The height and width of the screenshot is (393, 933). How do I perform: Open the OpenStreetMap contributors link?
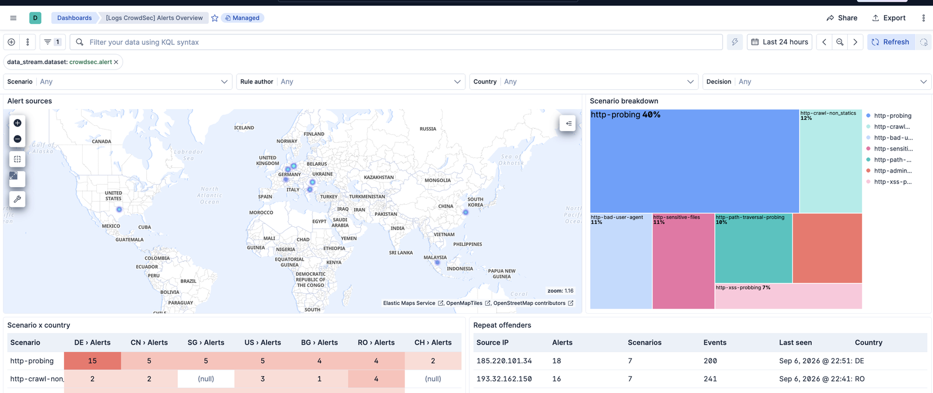533,303
